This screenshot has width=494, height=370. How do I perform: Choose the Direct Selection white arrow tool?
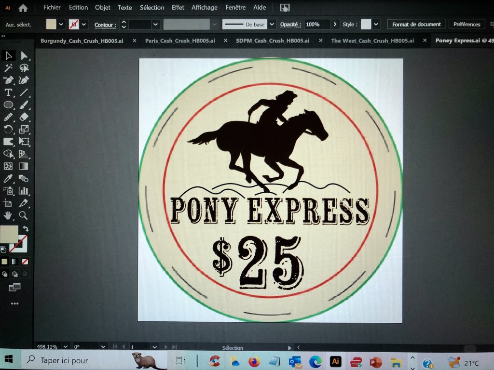point(24,56)
